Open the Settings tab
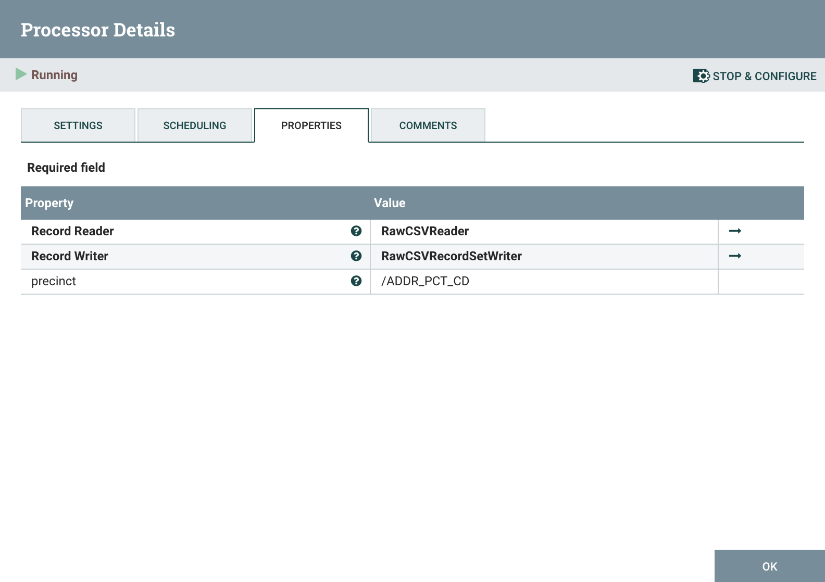The height and width of the screenshot is (582, 825). coord(78,125)
